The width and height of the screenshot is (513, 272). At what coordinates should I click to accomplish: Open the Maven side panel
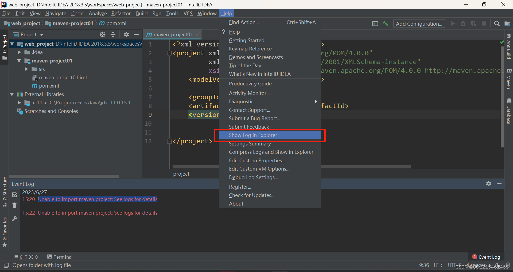coord(509,78)
